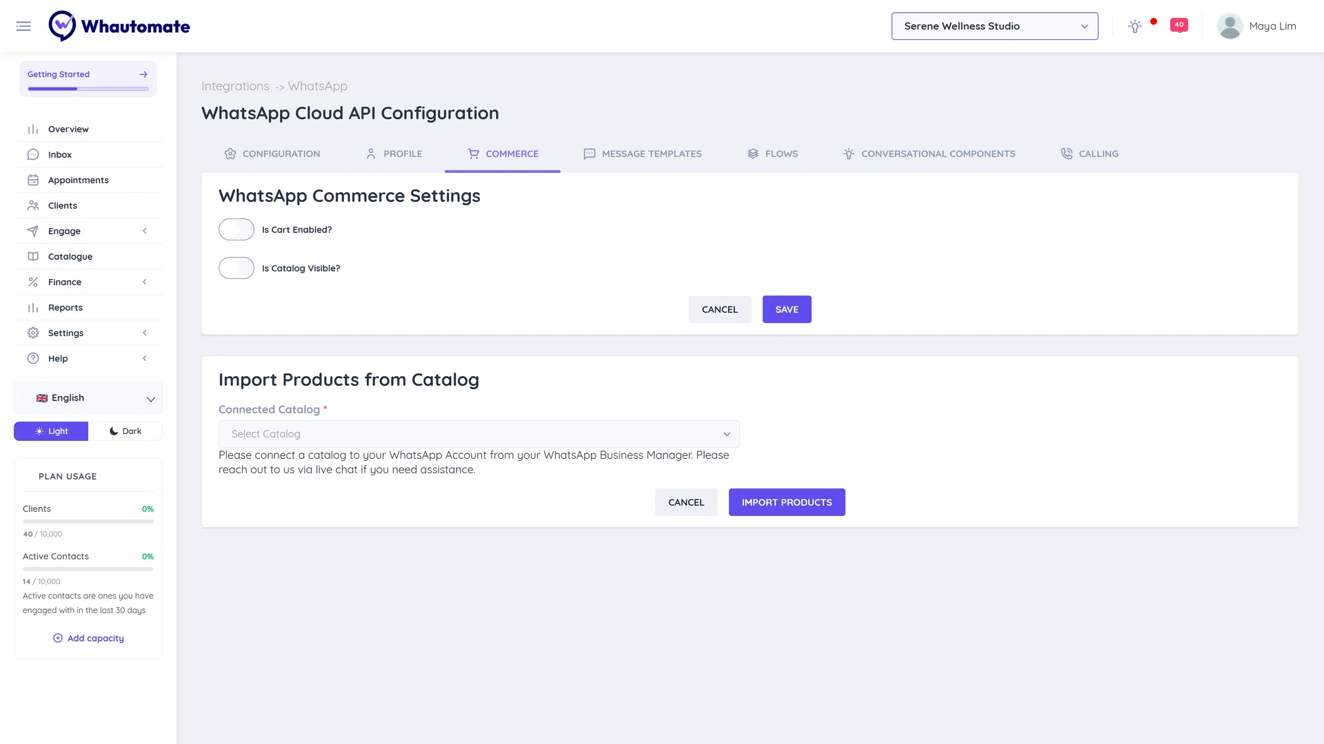Open the FLOWS tab
The image size is (1324, 744).
(x=772, y=154)
